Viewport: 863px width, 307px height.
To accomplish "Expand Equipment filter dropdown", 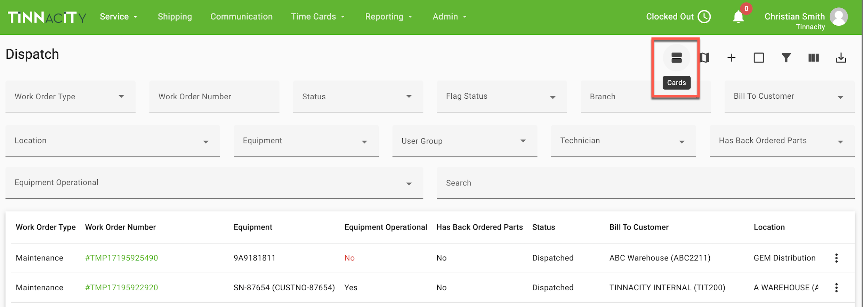I will [306, 141].
